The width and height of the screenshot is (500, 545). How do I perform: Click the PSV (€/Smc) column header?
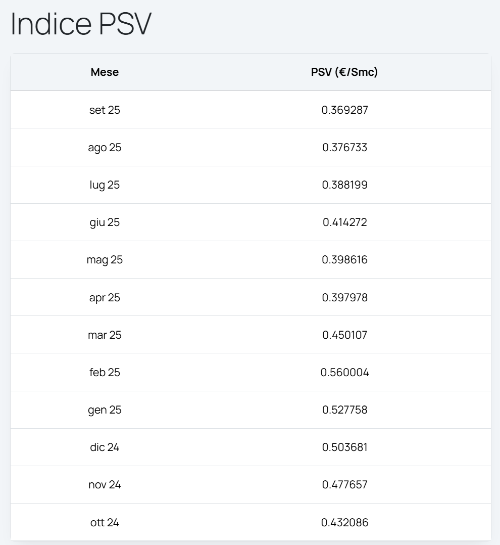(344, 72)
